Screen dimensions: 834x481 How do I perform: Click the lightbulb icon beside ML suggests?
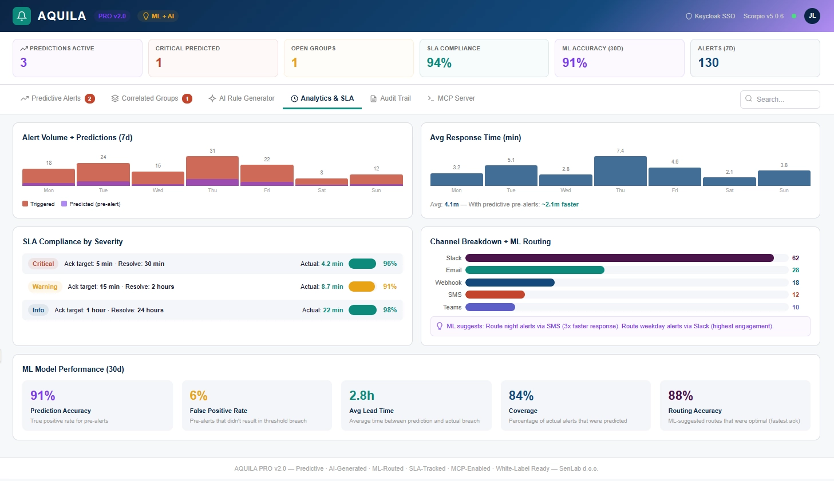pyautogui.click(x=440, y=326)
